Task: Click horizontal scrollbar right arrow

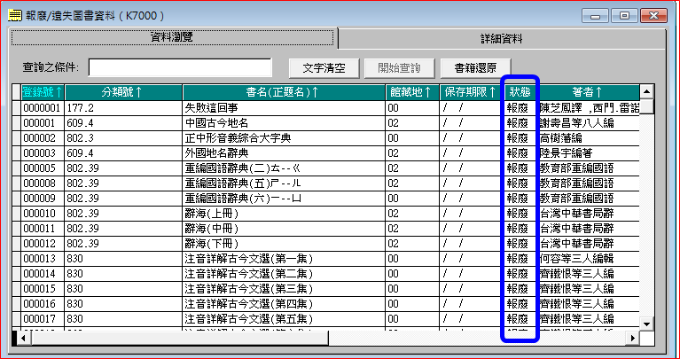Action: click(633, 339)
